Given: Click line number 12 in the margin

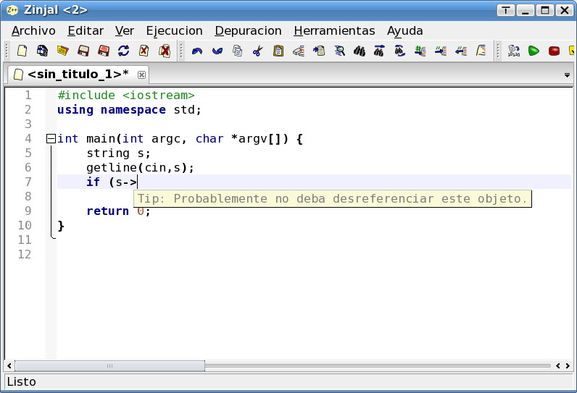Looking at the screenshot, I should (x=25, y=255).
